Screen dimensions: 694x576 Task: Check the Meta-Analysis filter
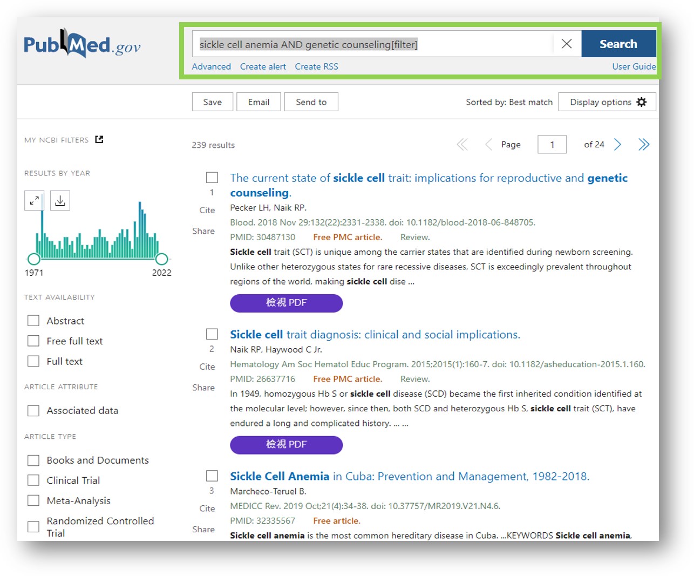point(33,500)
